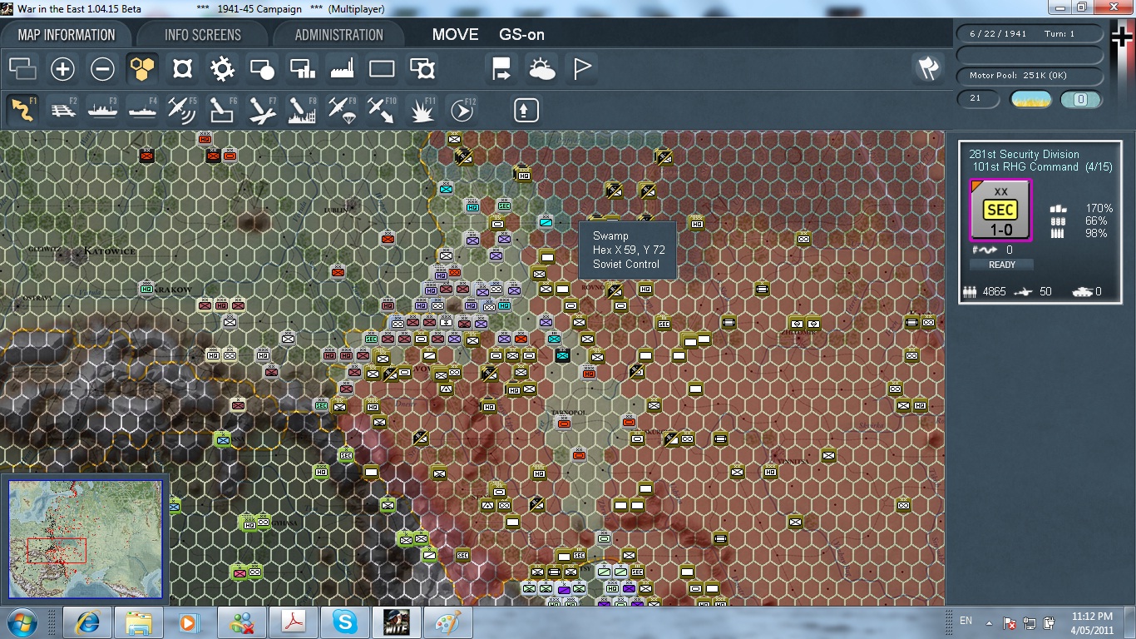This screenshot has width=1136, height=639.
Task: Toggle the hex grid display
Action: click(143, 69)
